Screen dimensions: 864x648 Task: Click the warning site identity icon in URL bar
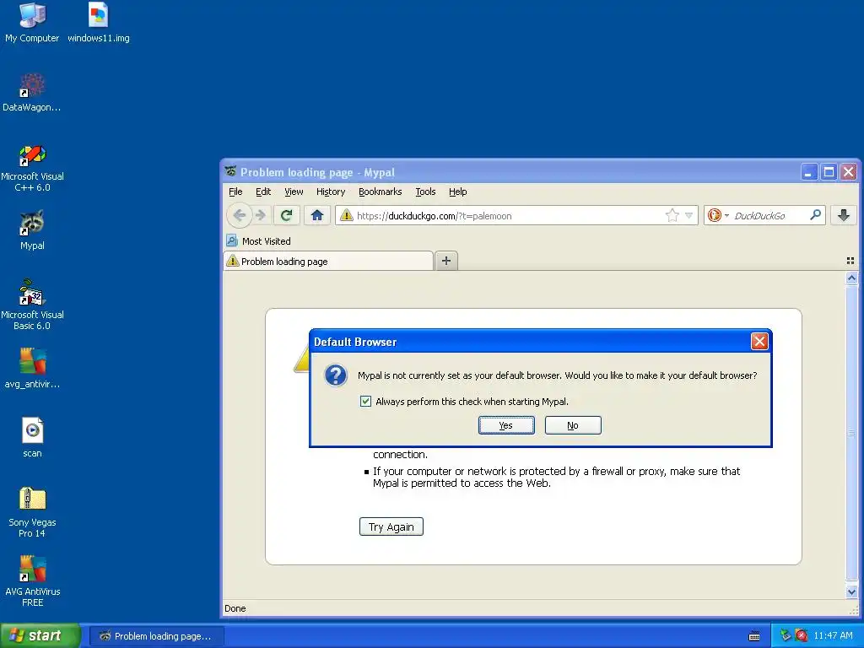(346, 215)
